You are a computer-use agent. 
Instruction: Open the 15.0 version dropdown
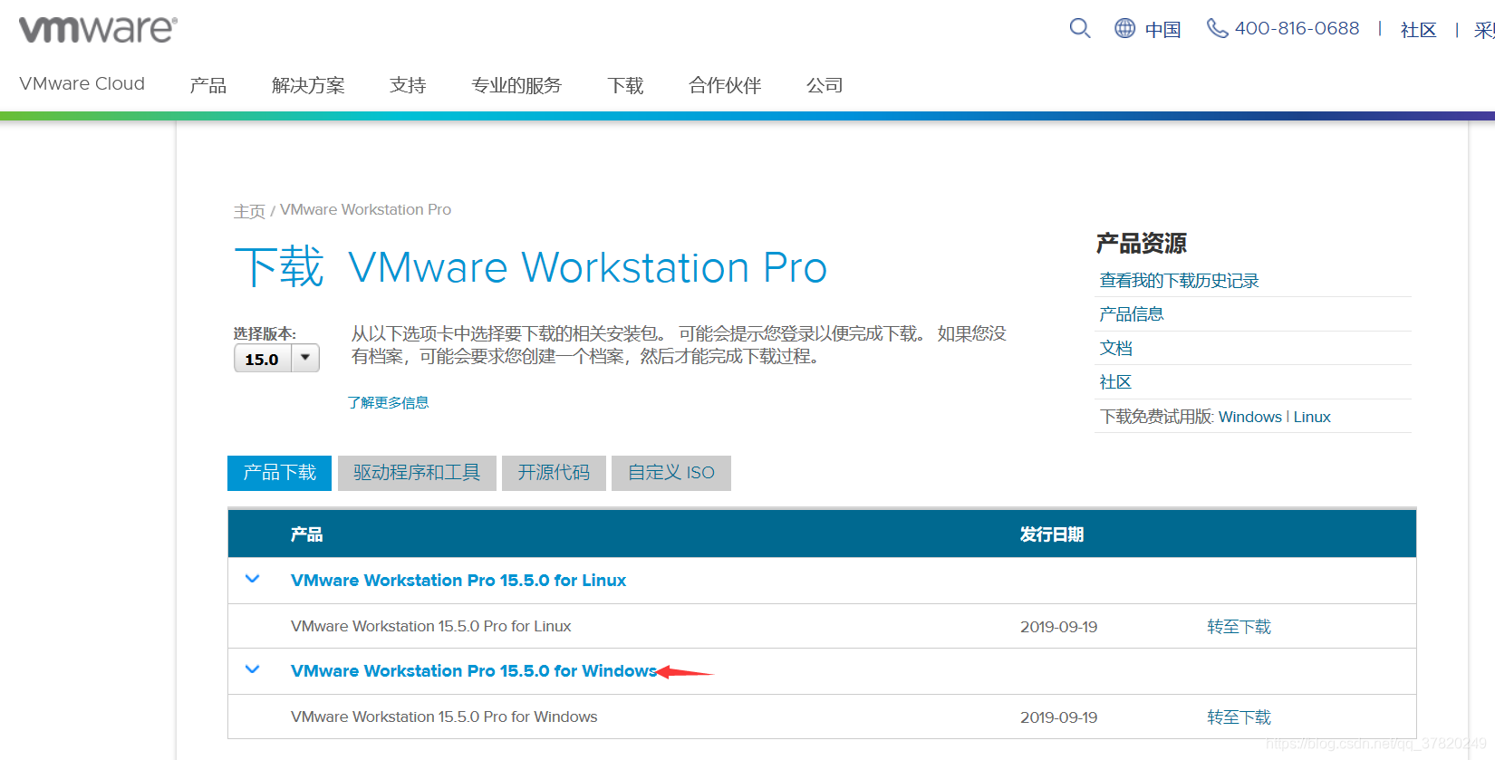point(276,359)
